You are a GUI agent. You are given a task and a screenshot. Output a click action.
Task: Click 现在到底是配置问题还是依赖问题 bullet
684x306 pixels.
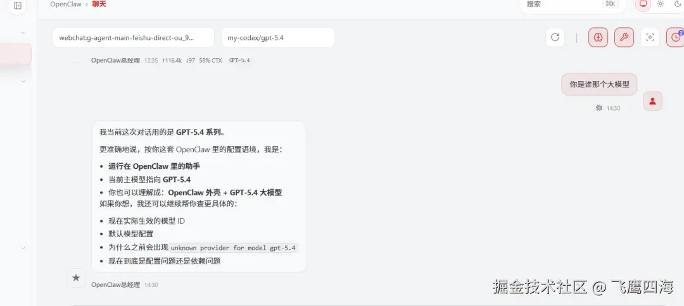(165, 261)
